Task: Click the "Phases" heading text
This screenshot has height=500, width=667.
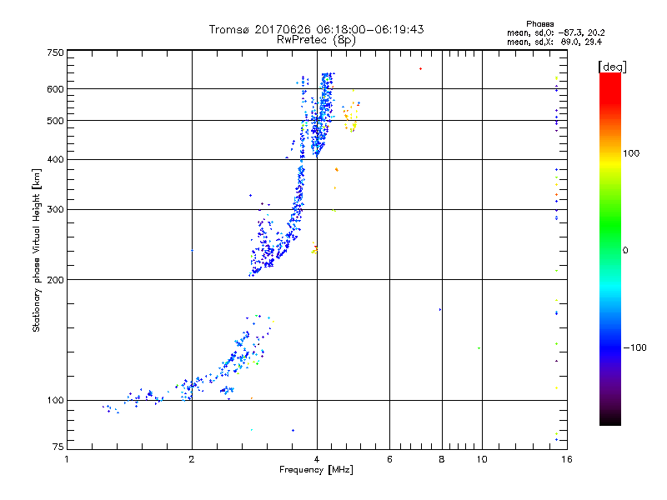Action: (539, 24)
